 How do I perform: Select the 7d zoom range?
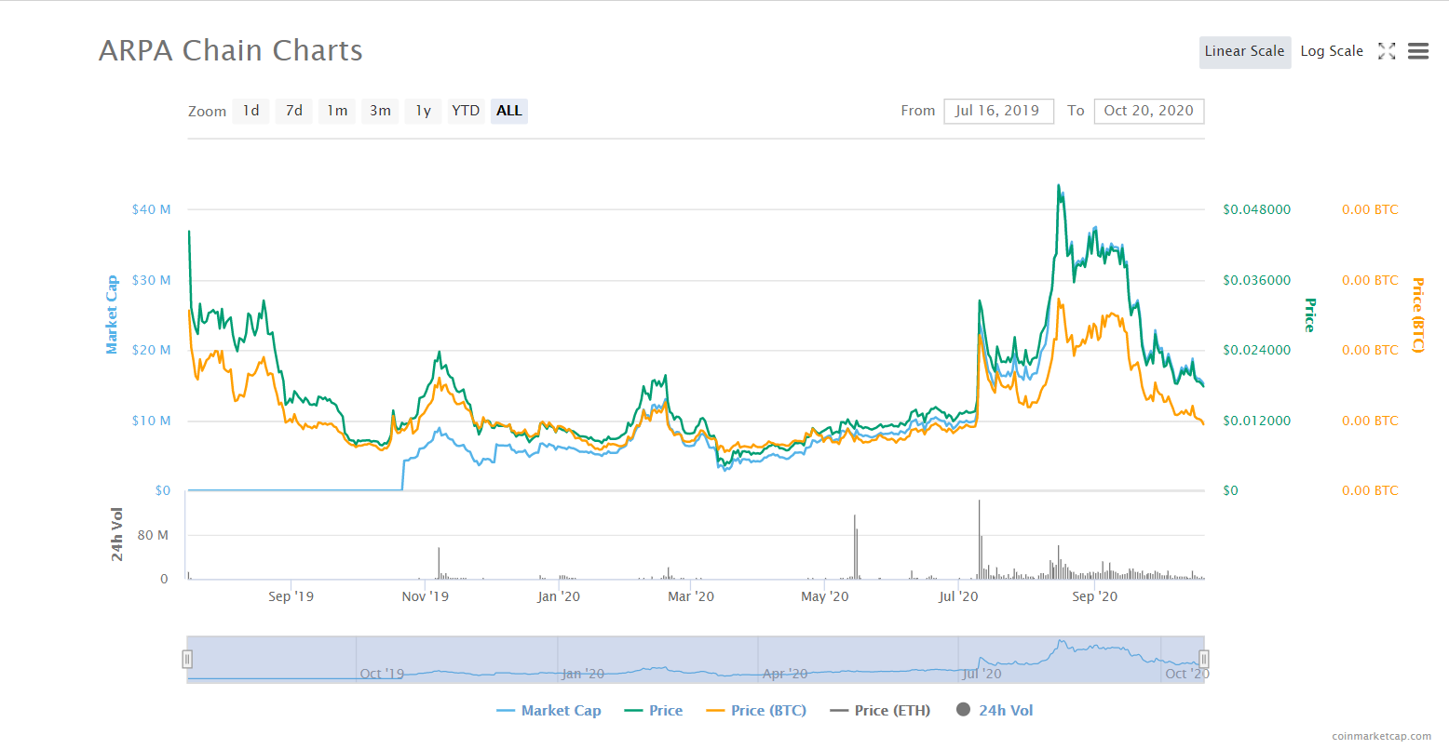pyautogui.click(x=294, y=111)
